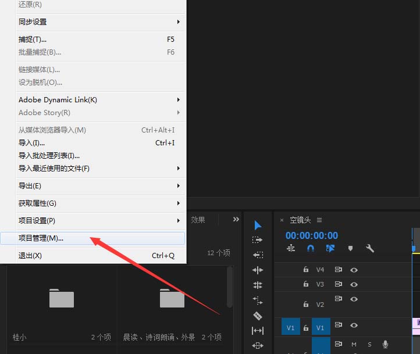Screen dimensions: 420x354
Task: Mute the audio track with M
Action: (354, 344)
